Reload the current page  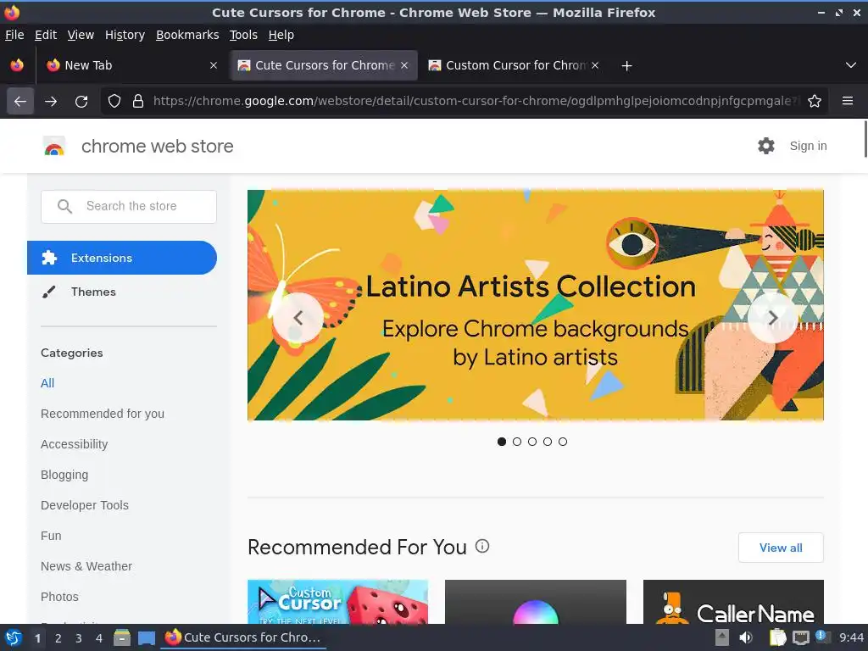(81, 102)
